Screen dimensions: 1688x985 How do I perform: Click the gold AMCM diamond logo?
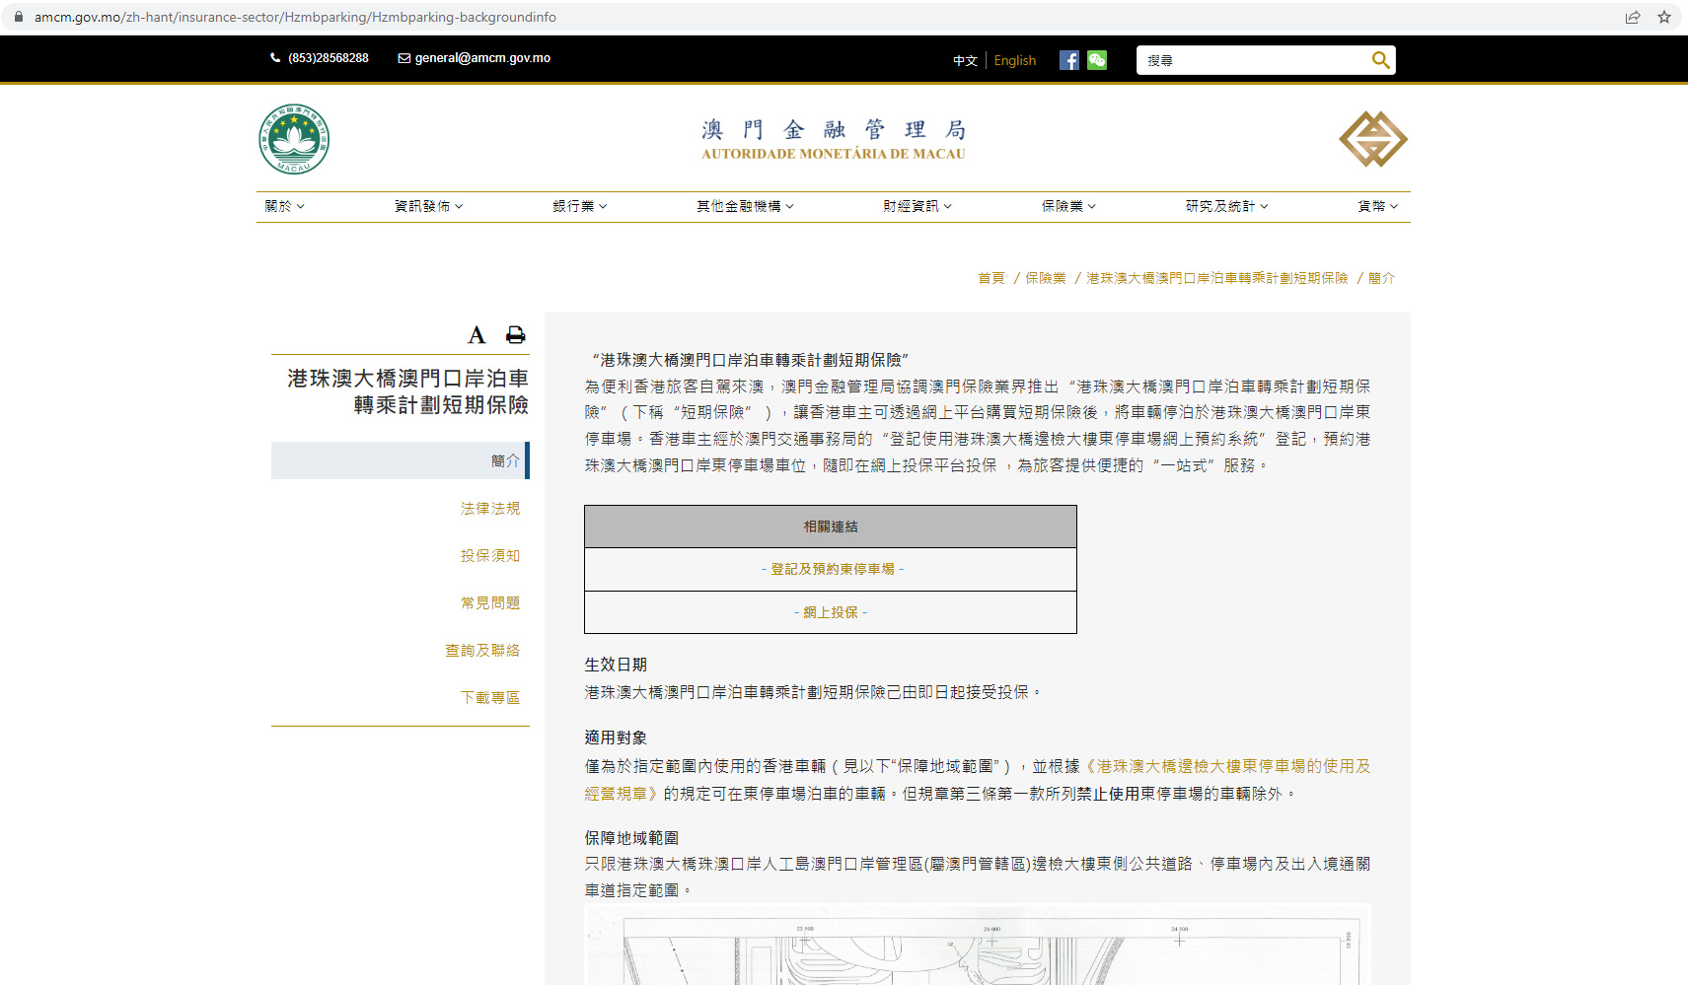(x=1372, y=139)
